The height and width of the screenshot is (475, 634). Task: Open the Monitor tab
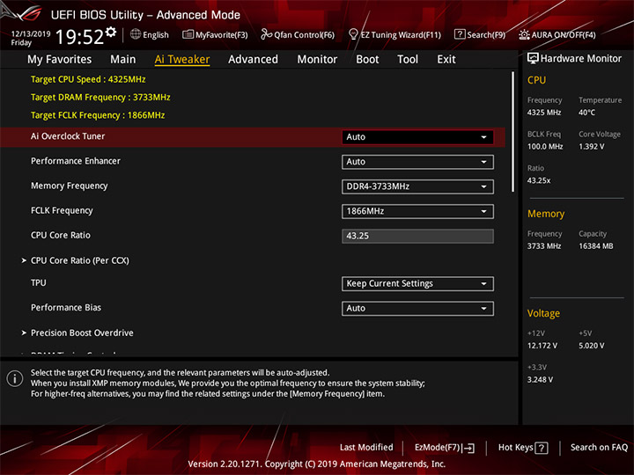[317, 60]
